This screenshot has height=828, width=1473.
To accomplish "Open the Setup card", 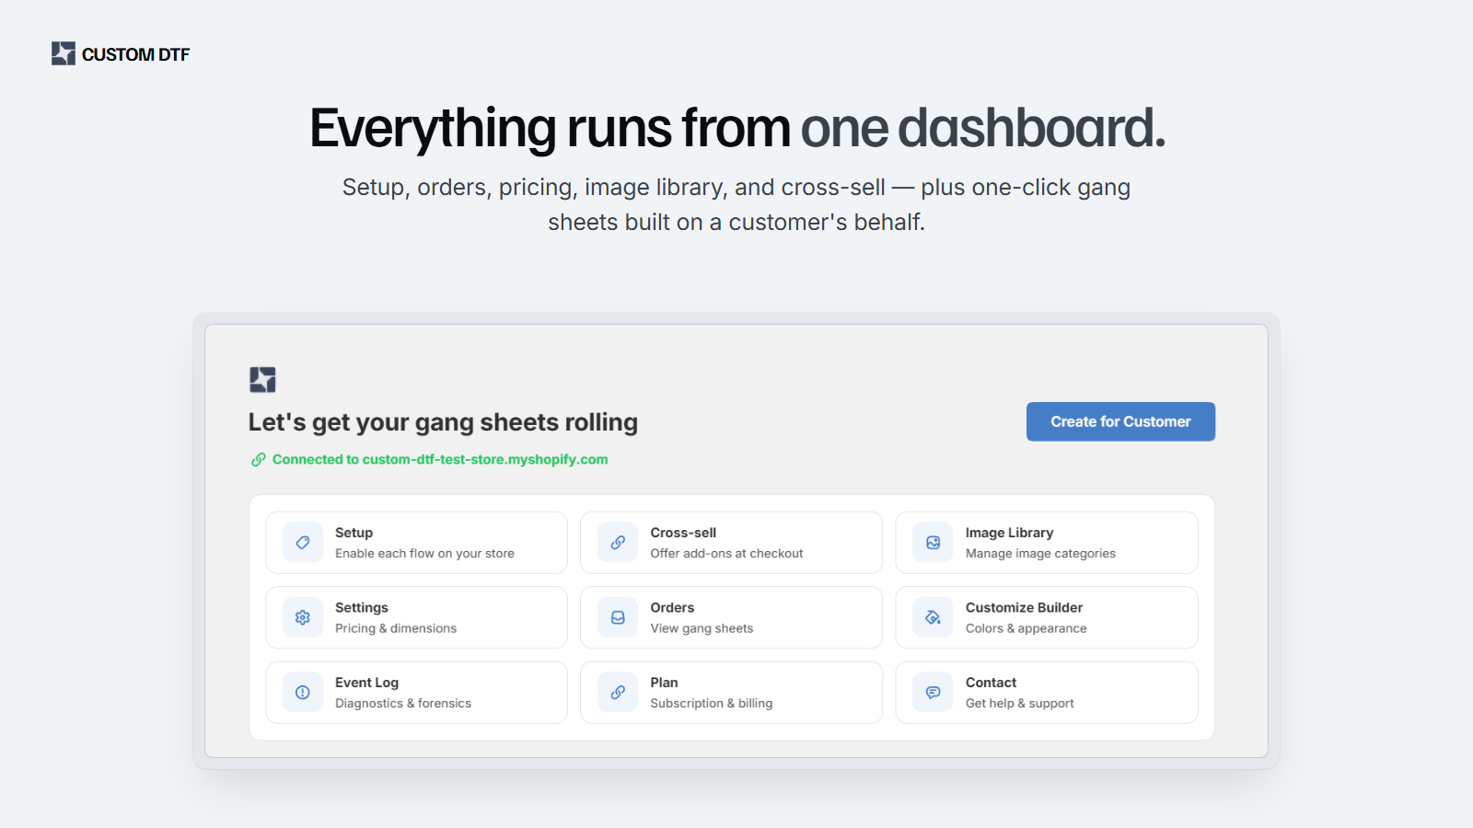I will 417,543.
